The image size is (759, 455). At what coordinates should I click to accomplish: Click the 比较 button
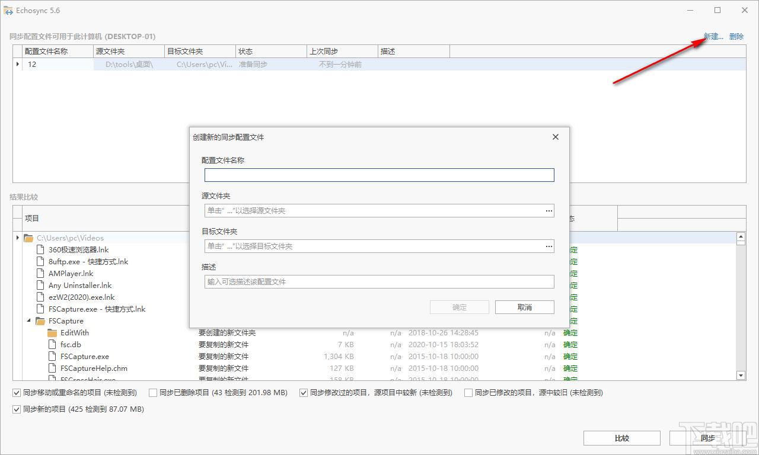click(x=622, y=438)
